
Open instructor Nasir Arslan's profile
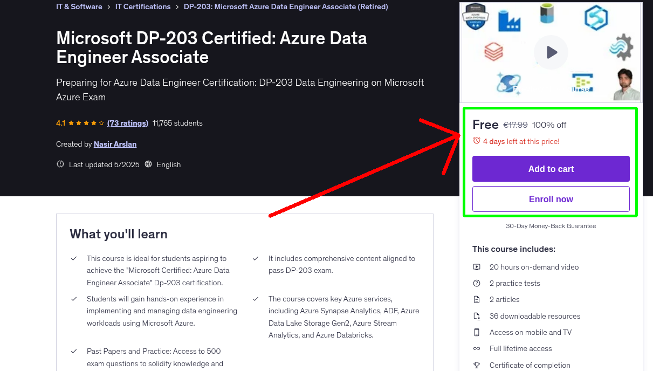point(115,144)
